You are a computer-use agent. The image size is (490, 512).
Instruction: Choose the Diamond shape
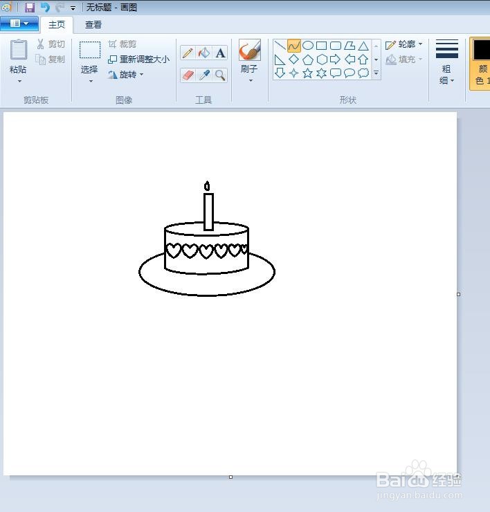[293, 60]
